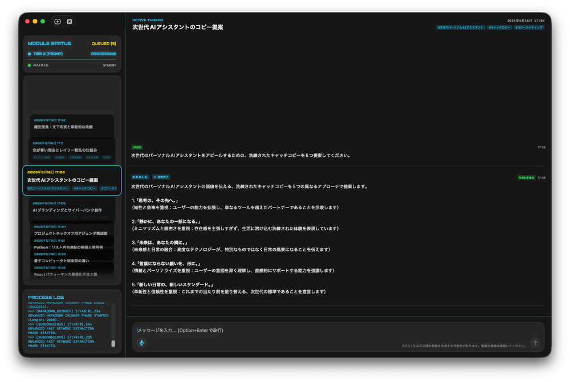The width and height of the screenshot is (570, 382).
Task: Click the square panel icon beside new chat
Action: point(70,22)
